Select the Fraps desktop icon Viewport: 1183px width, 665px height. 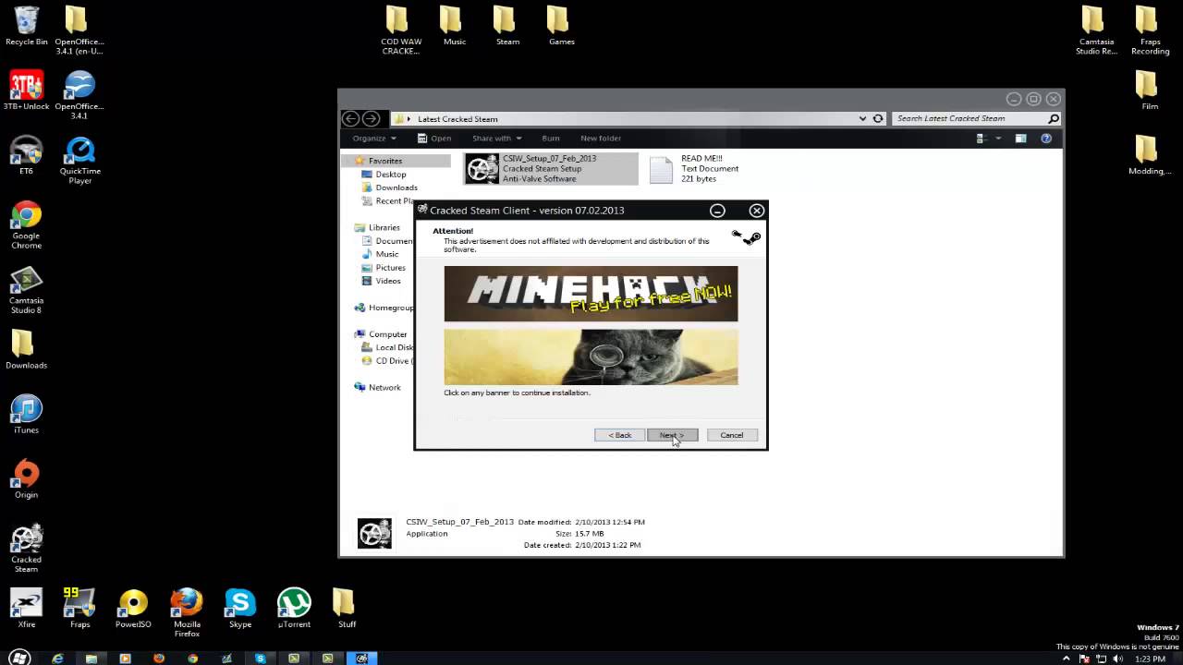[x=80, y=608]
